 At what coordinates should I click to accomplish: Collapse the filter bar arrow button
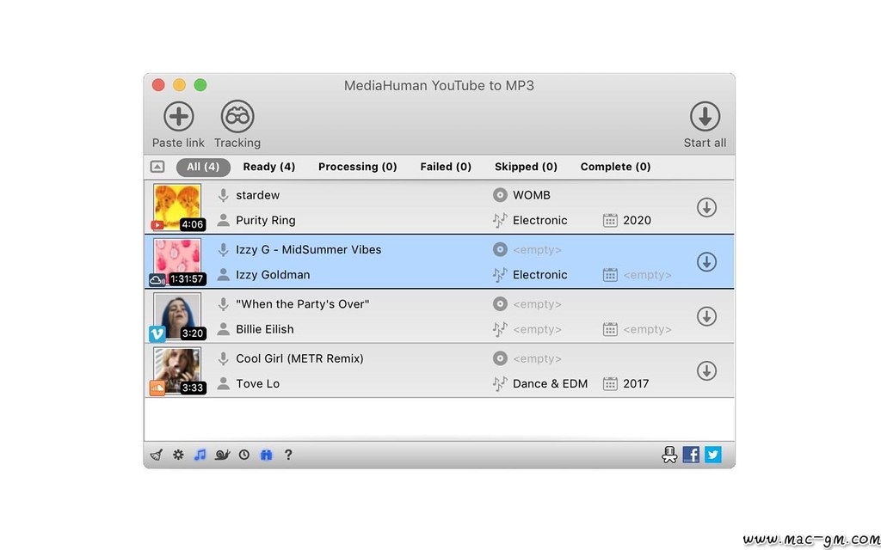pos(157,167)
